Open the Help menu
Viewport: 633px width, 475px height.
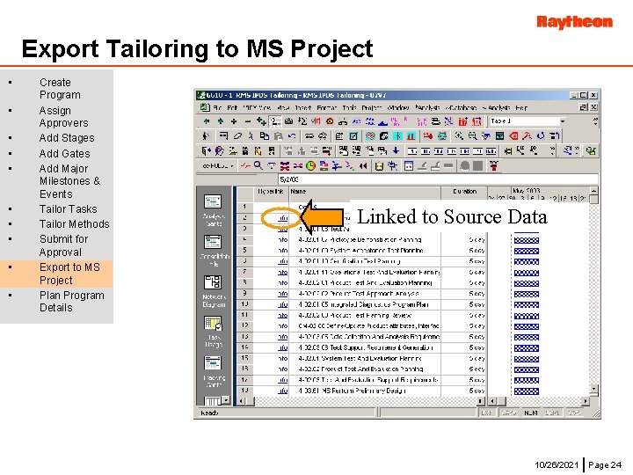pyautogui.click(x=521, y=108)
